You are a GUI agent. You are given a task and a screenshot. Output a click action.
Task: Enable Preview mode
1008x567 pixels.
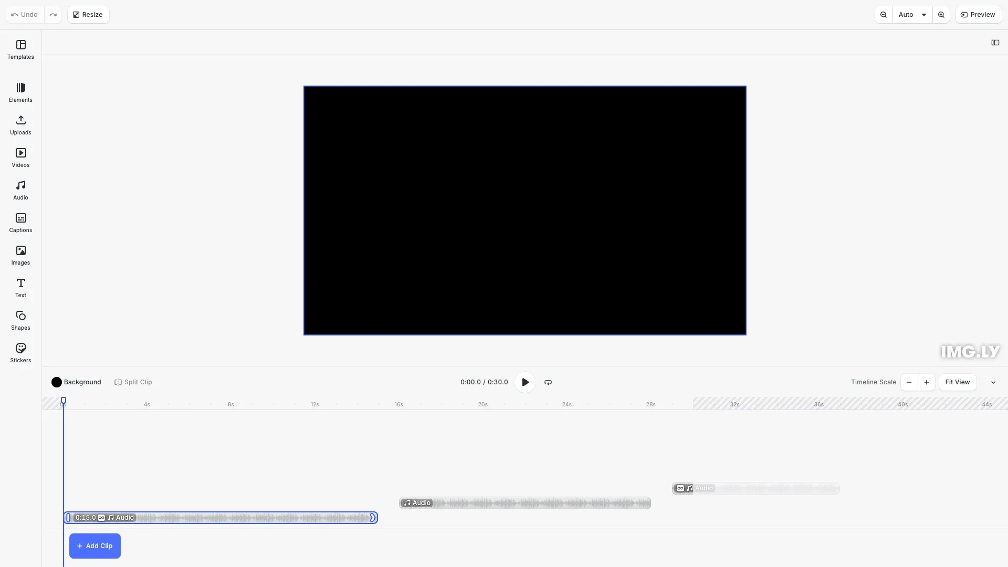click(x=979, y=14)
